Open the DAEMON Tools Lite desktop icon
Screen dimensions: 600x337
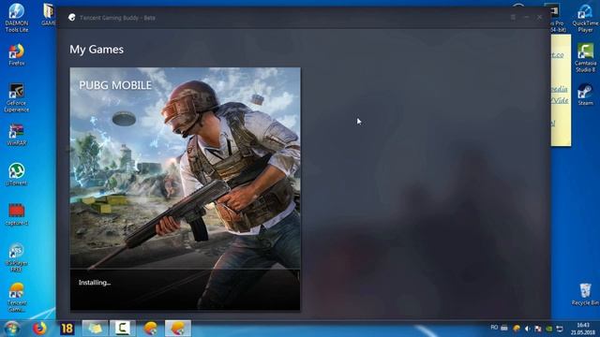(x=17, y=18)
